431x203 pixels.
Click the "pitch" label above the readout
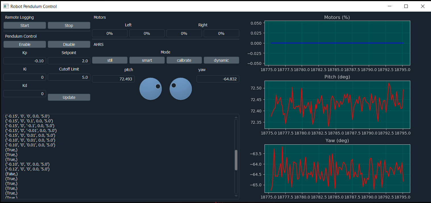point(128,70)
